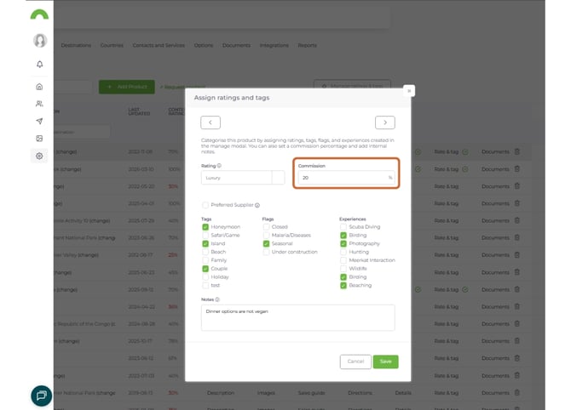The height and width of the screenshot is (410, 571).
Task: Open notifications bell icon
Action: (x=40, y=65)
